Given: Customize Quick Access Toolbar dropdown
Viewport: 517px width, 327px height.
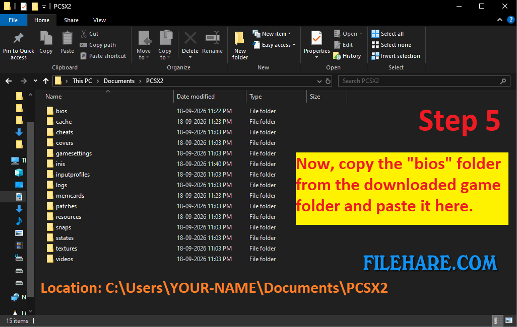Looking at the screenshot, I should (x=44, y=7).
